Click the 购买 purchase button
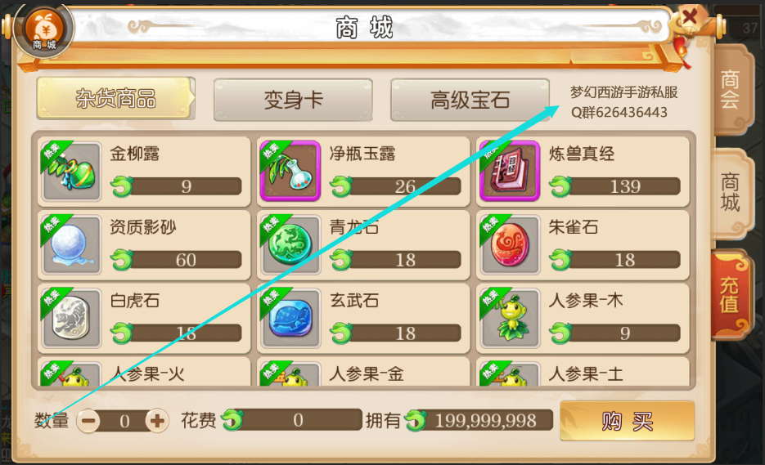 point(627,421)
